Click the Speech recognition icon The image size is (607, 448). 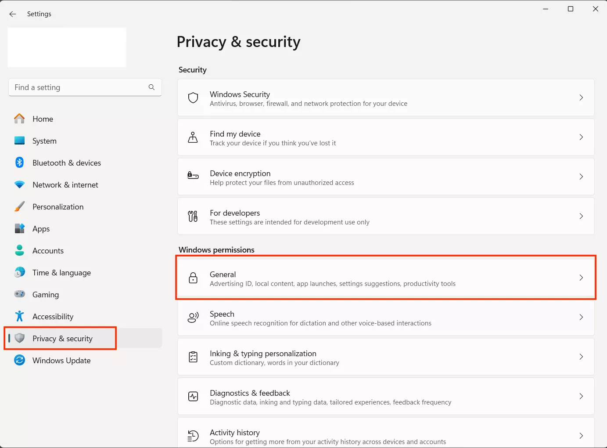(x=193, y=318)
